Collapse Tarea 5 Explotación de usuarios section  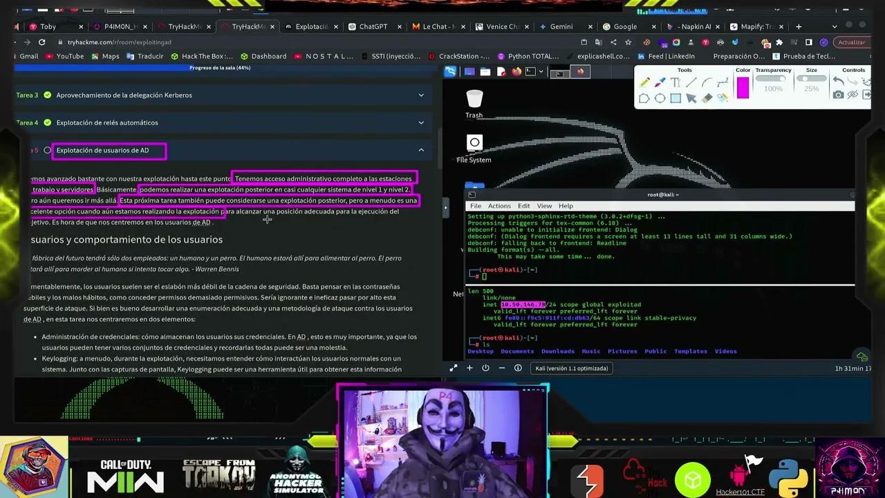(x=421, y=150)
